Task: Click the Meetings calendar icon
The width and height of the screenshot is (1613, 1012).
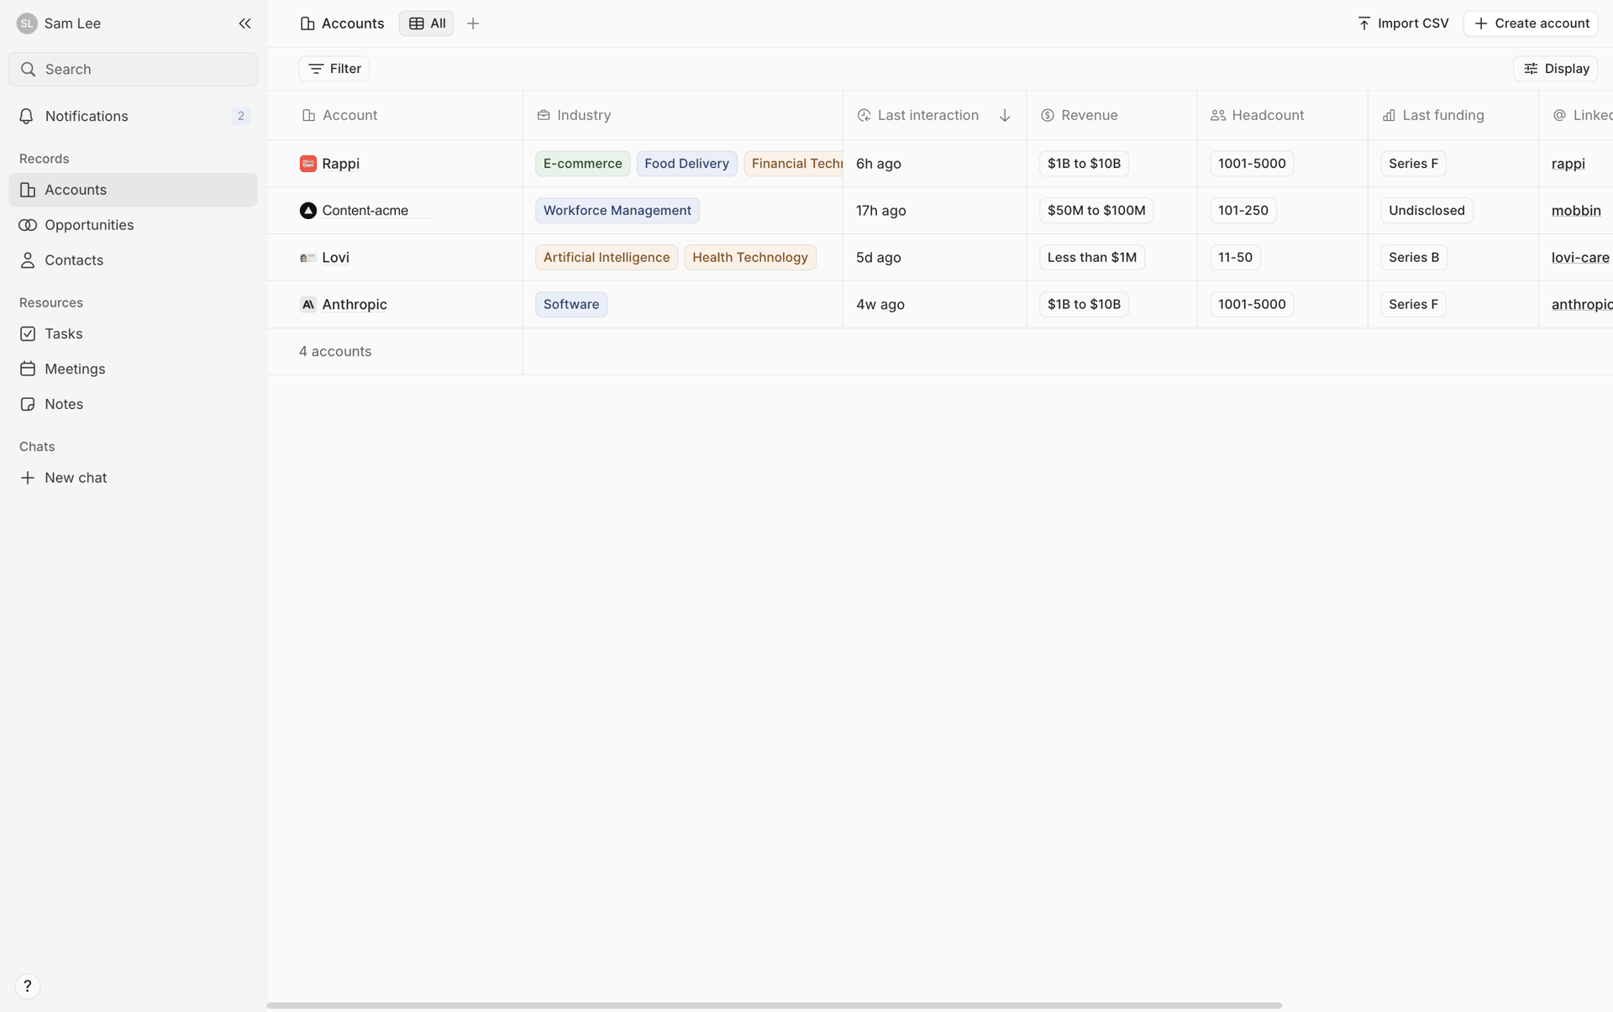Action: coord(28,369)
